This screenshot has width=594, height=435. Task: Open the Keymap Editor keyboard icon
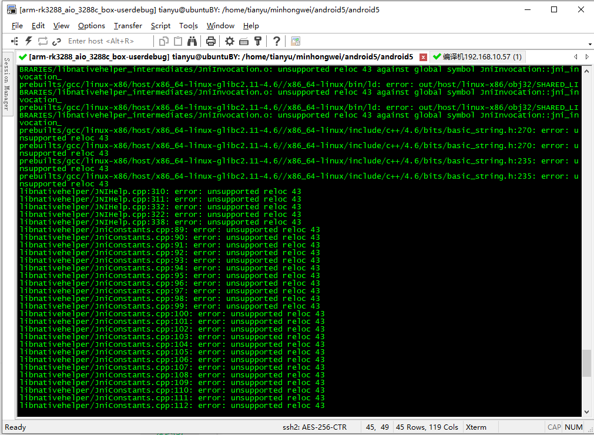coord(244,41)
